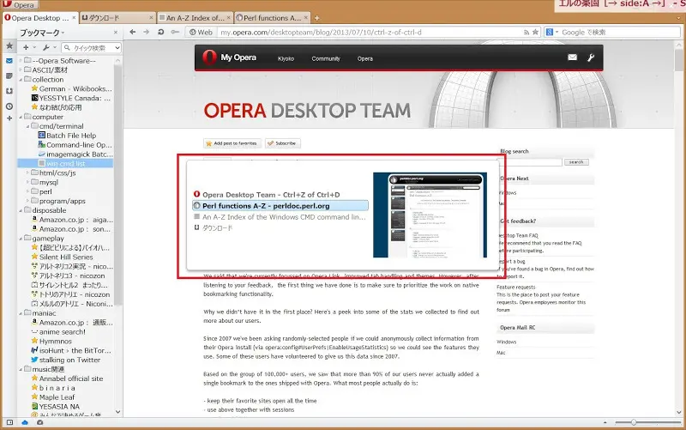This screenshot has height=430, width=686.
Task: Open the History clock panel icon
Action: click(x=9, y=106)
